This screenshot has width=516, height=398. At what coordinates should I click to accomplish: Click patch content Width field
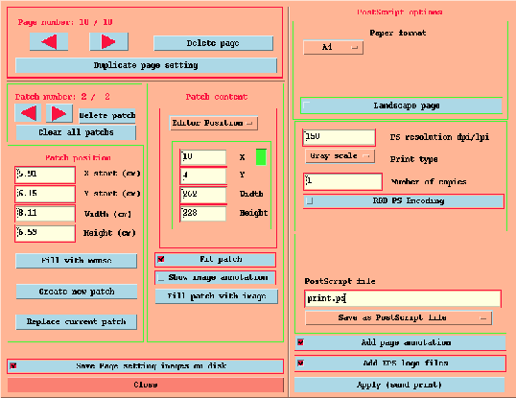coord(203,195)
